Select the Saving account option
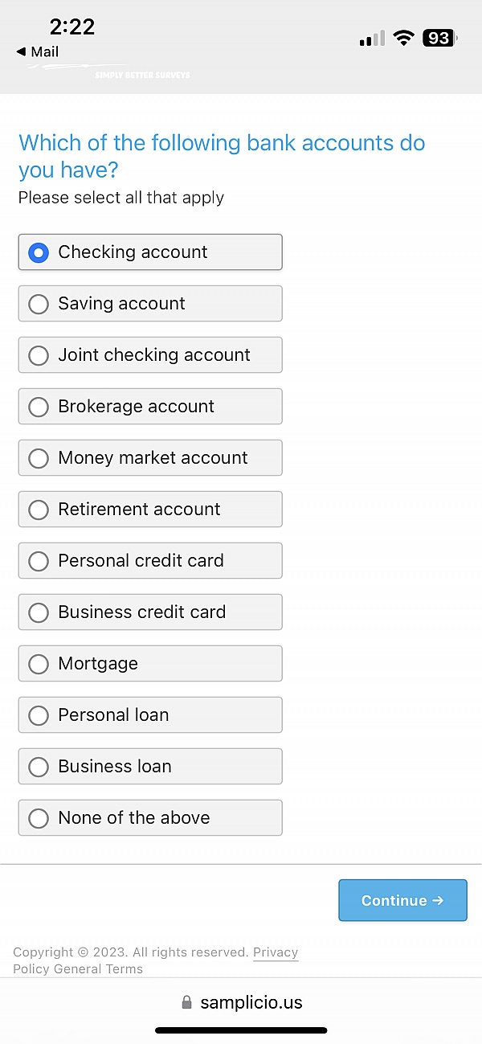 click(150, 304)
